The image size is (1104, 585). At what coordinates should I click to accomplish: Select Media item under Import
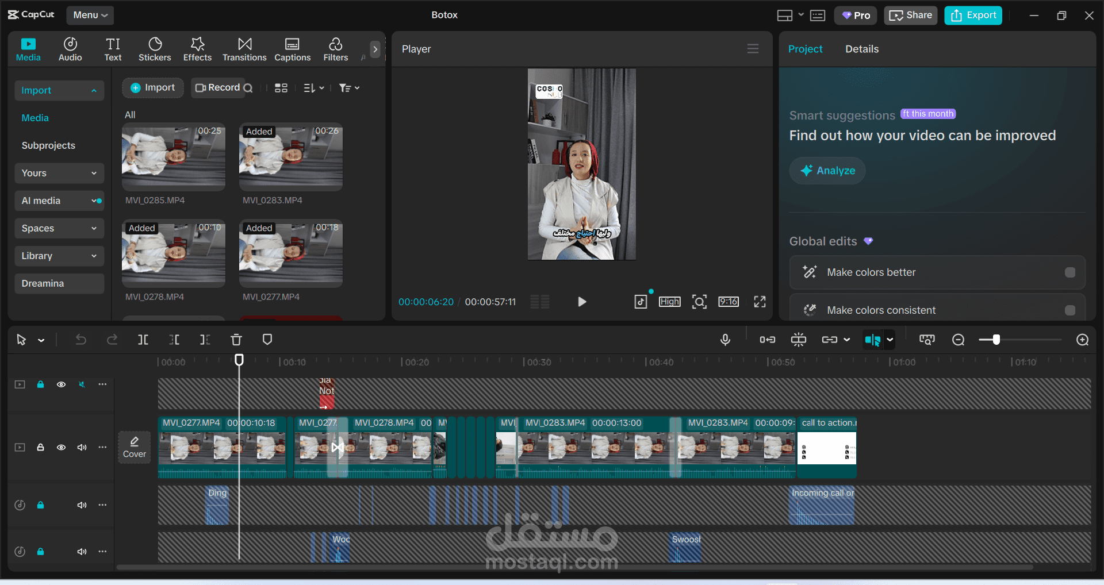pos(35,118)
